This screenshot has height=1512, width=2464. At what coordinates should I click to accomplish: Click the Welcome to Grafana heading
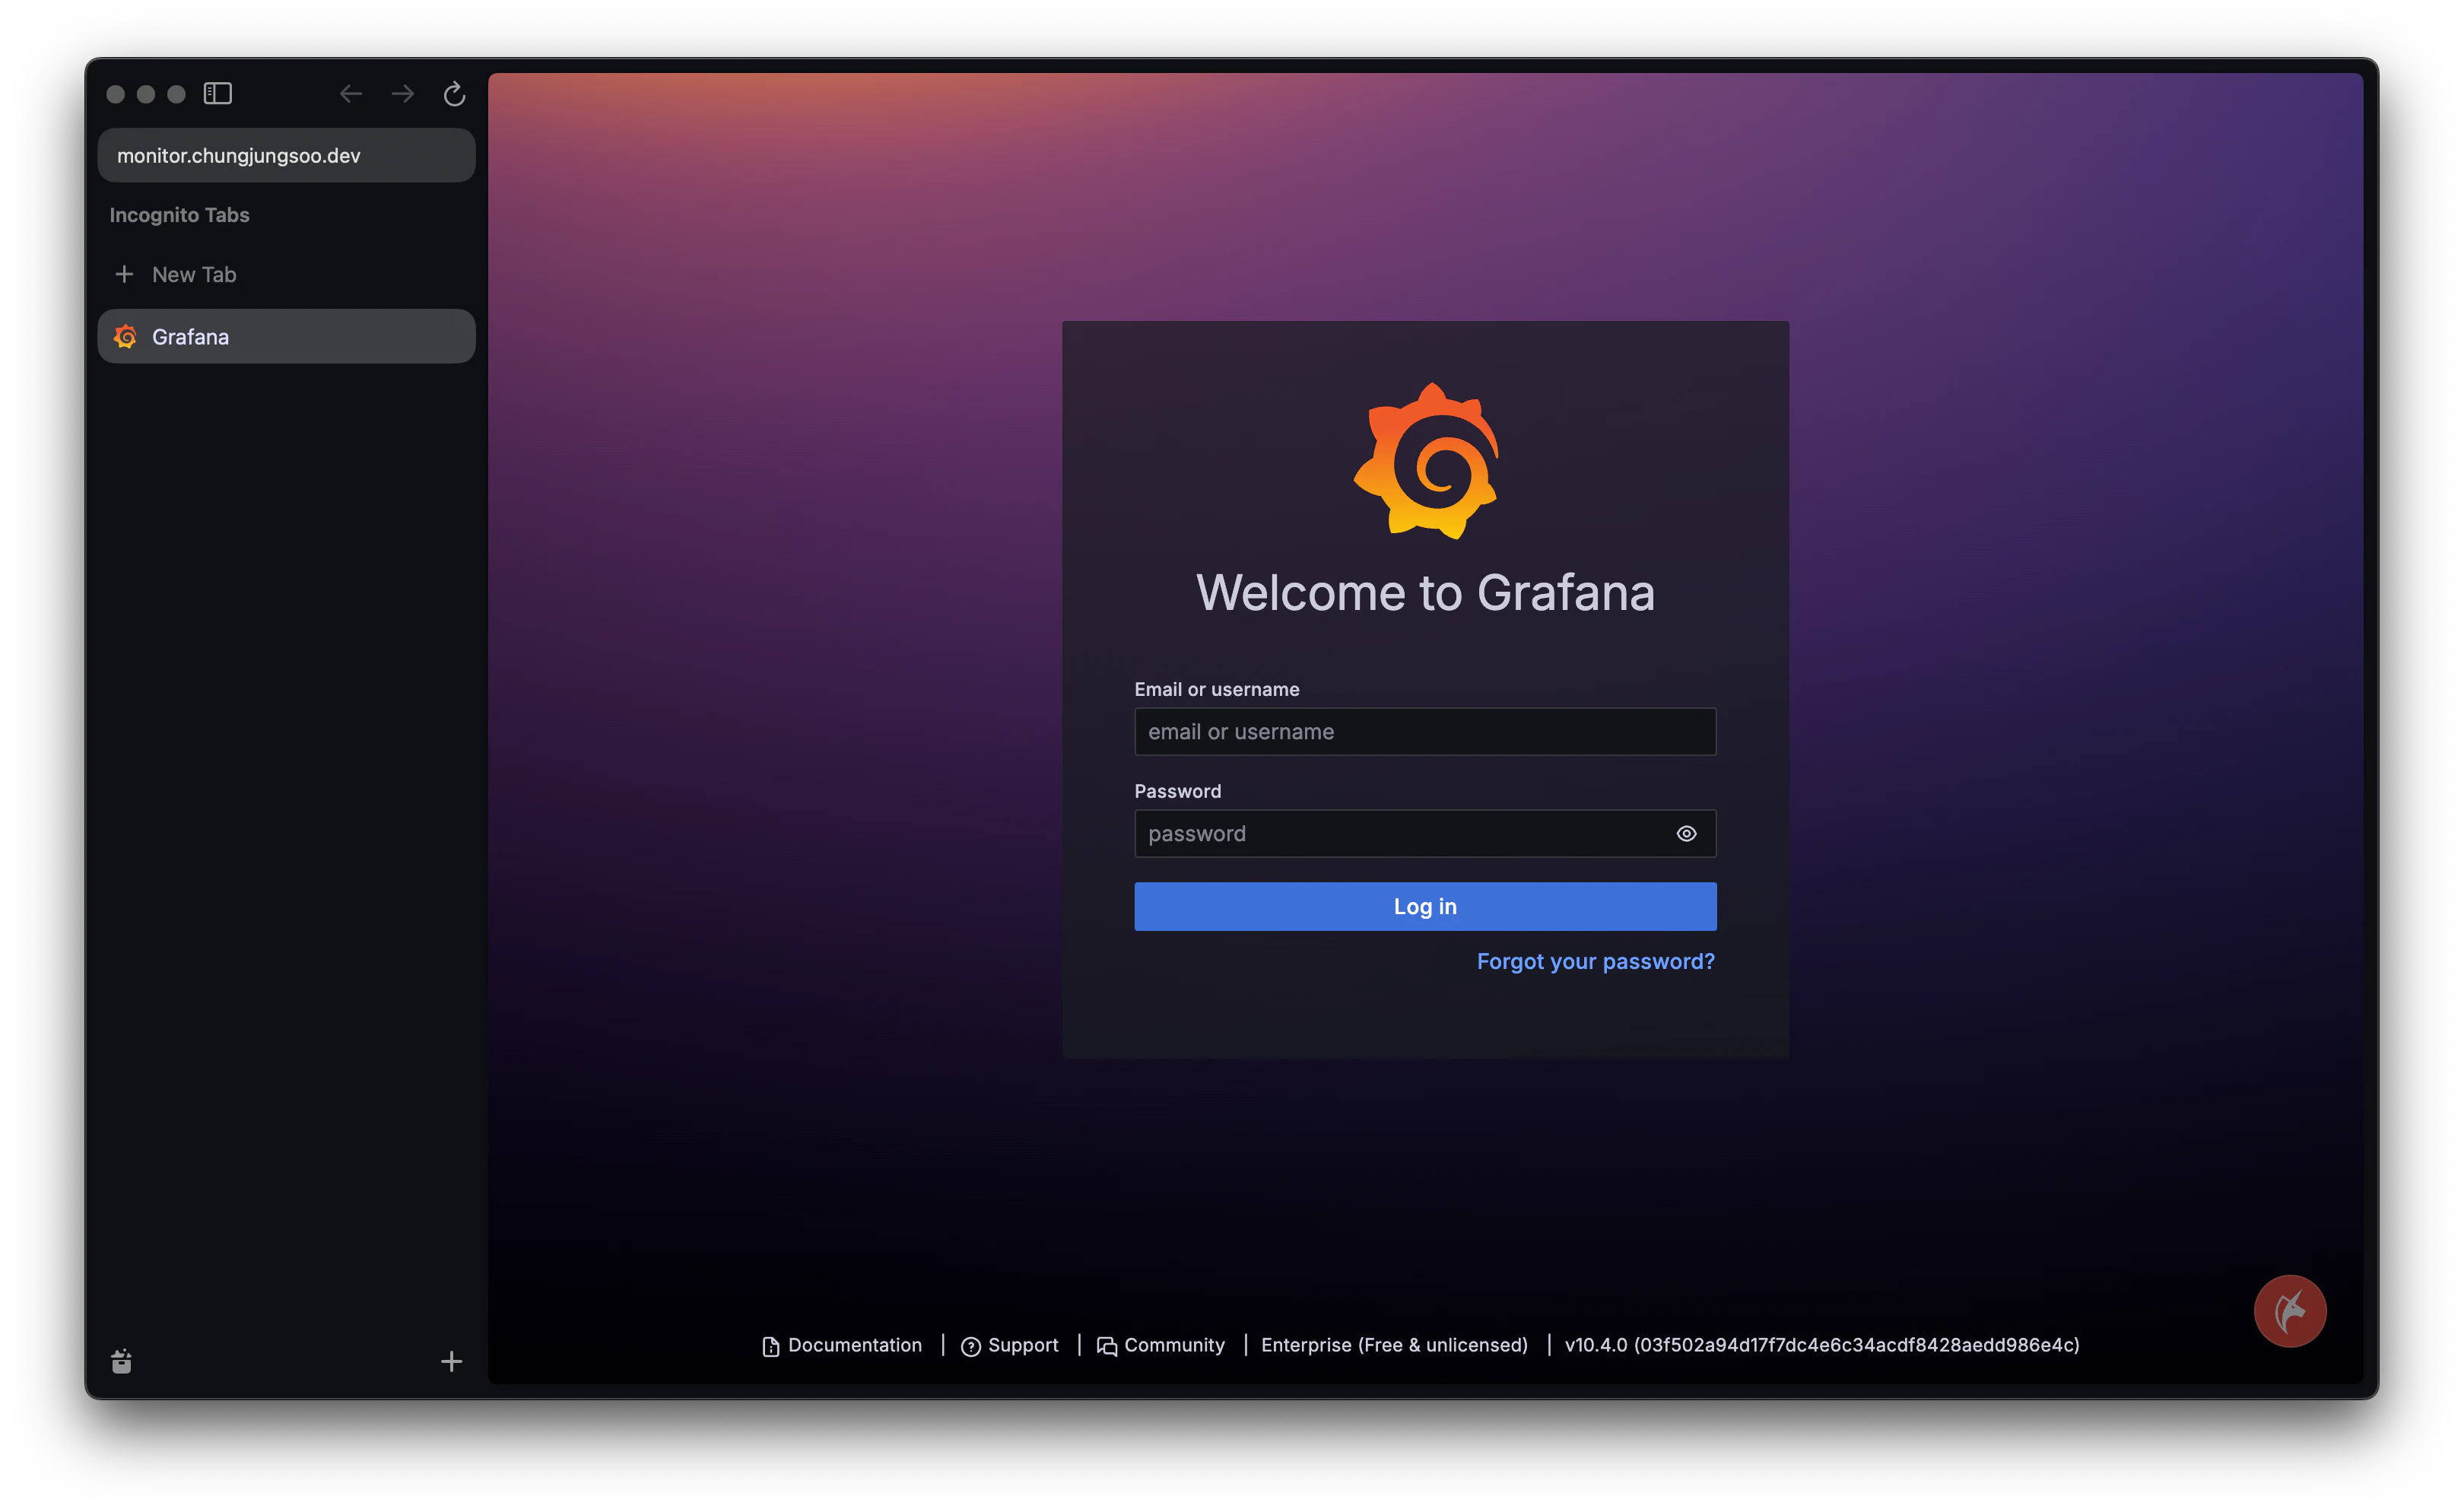click(x=1425, y=592)
